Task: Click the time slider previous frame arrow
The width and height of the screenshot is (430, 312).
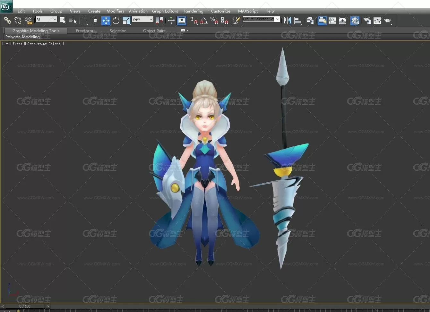Action: [2, 306]
